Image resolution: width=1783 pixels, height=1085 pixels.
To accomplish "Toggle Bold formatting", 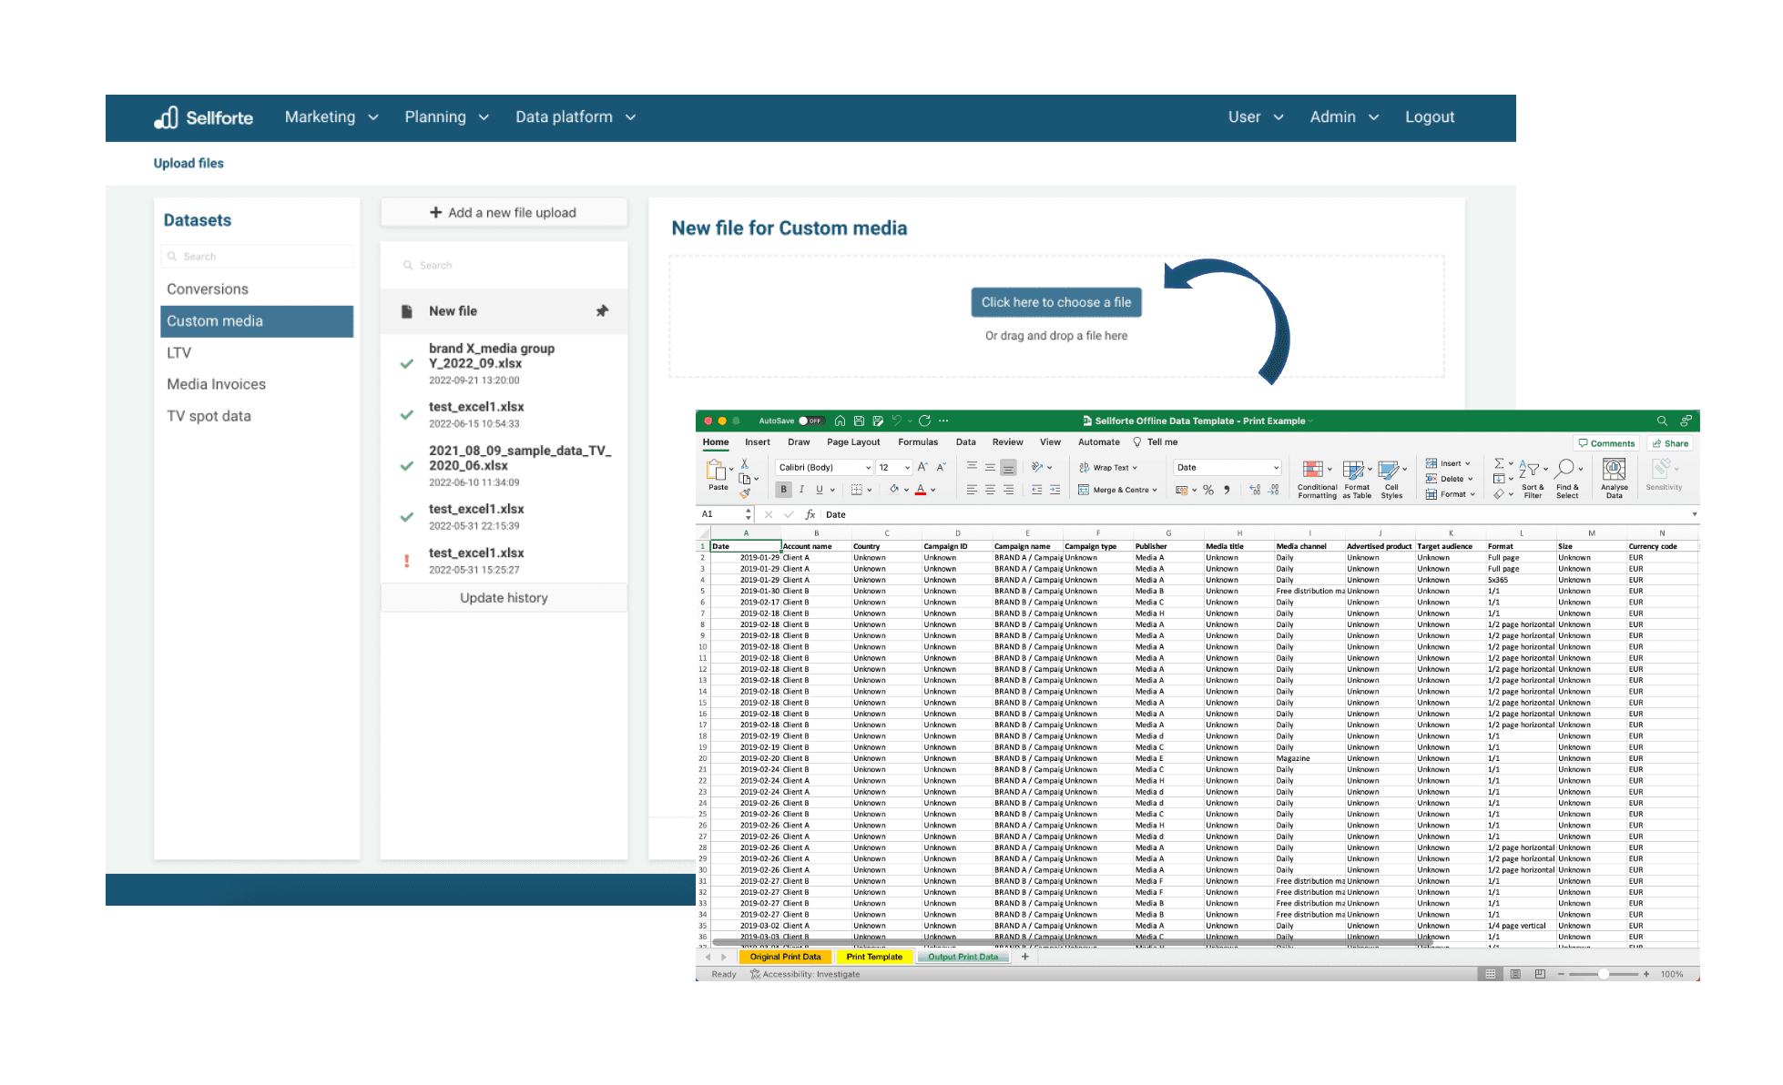I will coord(783,490).
